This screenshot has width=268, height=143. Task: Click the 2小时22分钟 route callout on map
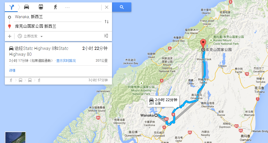coord(163,101)
